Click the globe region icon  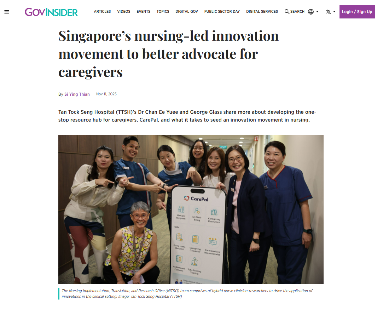311,11
